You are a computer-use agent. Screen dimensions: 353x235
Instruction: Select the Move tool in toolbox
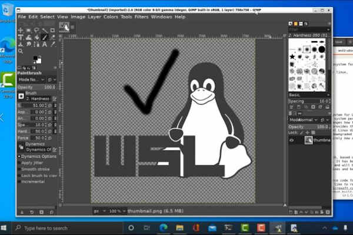[x=21, y=30]
